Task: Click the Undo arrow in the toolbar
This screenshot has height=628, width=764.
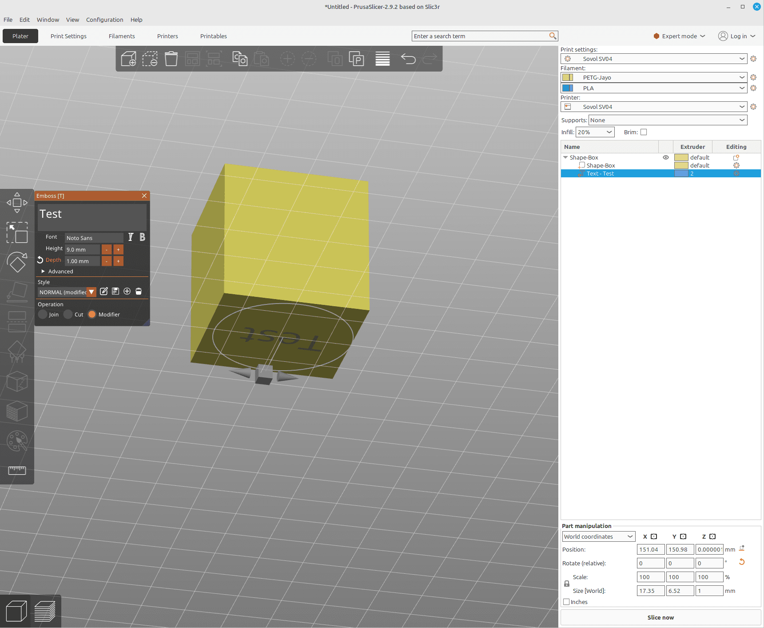Action: pos(408,59)
